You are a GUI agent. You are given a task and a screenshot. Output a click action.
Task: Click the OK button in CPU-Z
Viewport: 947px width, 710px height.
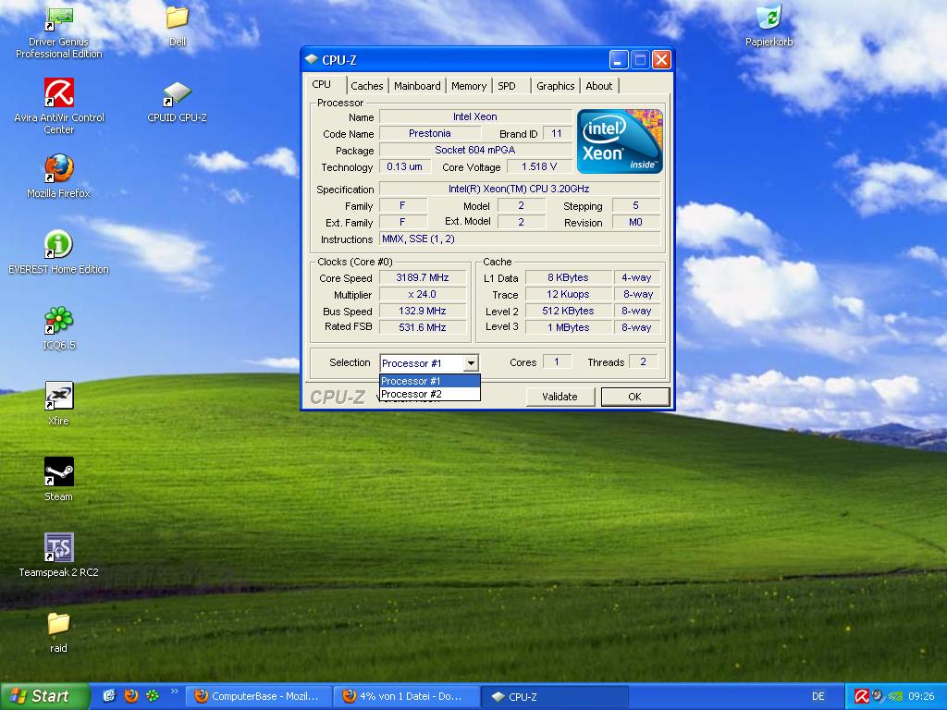tap(634, 397)
